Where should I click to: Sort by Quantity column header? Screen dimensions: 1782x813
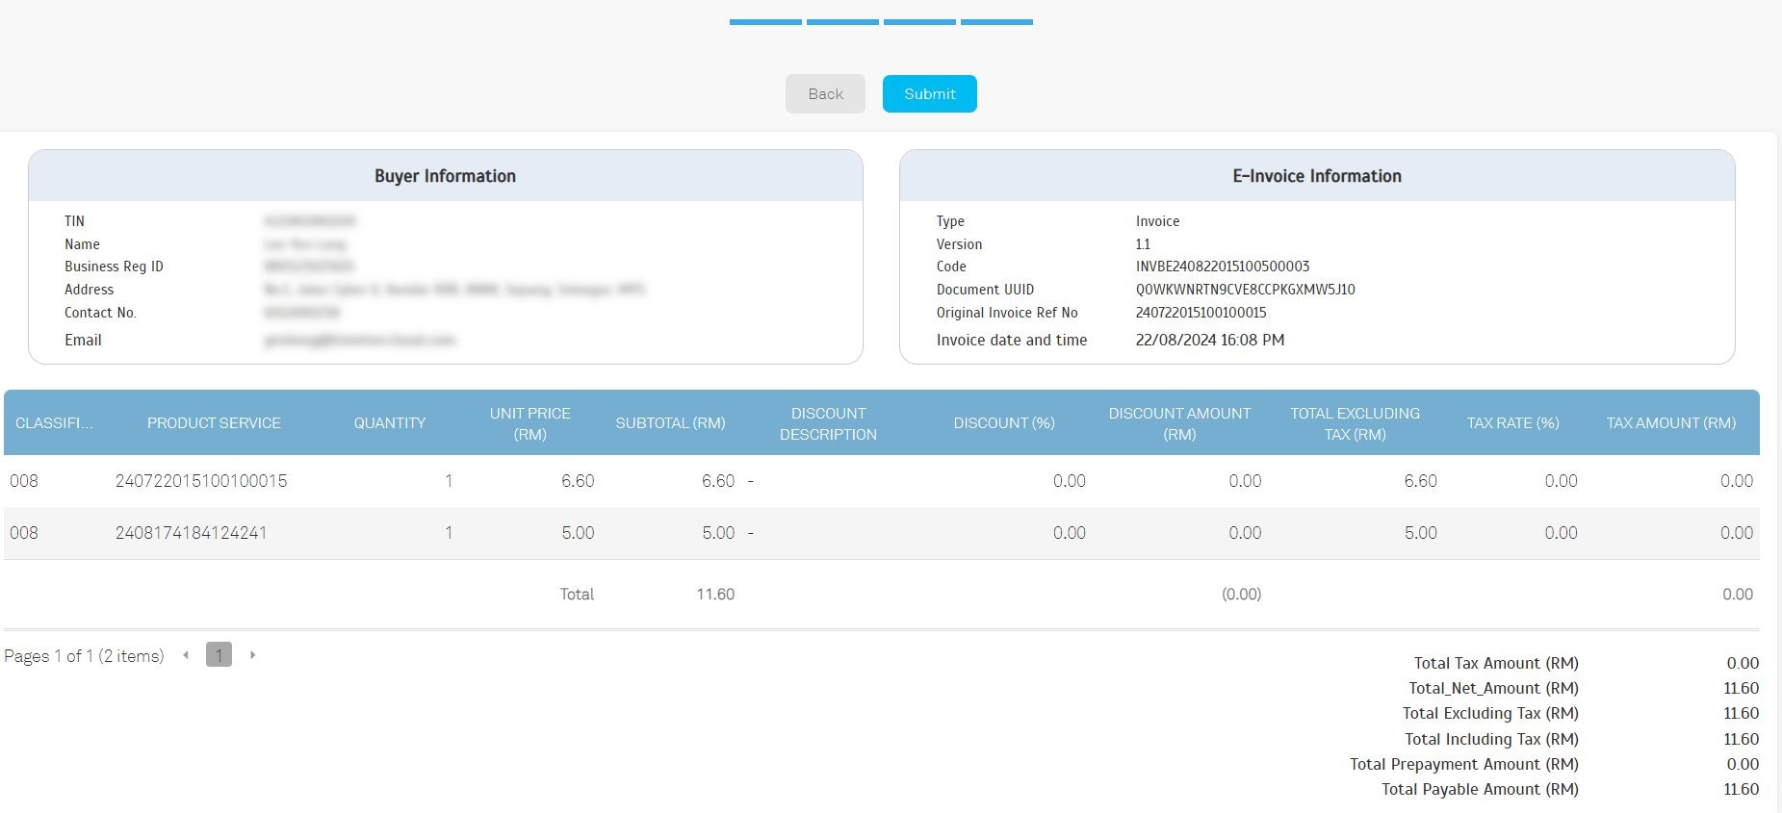click(389, 423)
